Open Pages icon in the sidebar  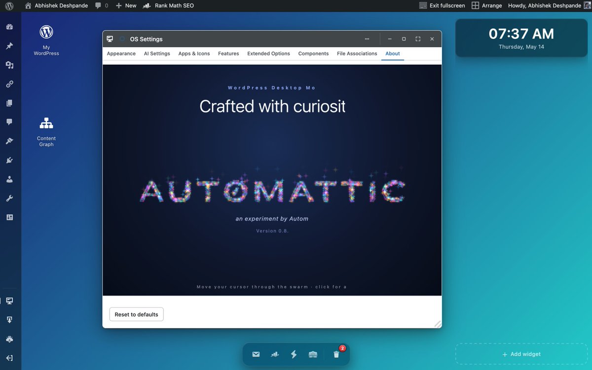9,103
